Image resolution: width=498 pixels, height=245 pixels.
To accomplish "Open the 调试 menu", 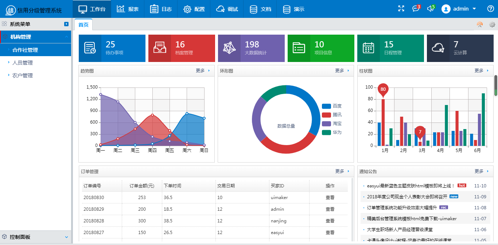I will tap(227, 9).
